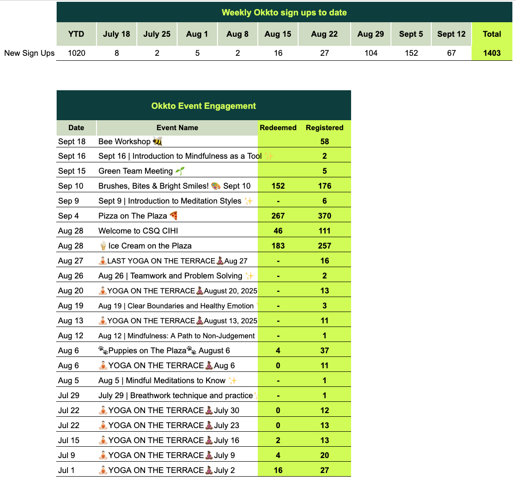Select the Event Name header cell
Screen dimensions: 516x478
click(x=177, y=128)
